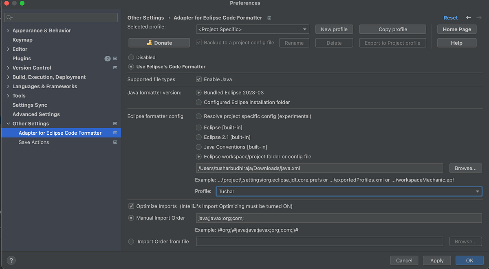Select Save Actions in the sidebar
The width and height of the screenshot is (489, 269).
[x=34, y=142]
